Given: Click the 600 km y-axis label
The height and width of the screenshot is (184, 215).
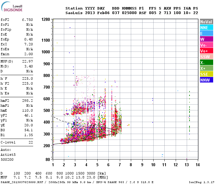Looking at the screenshot, I should click(x=47, y=99).
